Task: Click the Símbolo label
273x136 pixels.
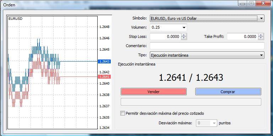Action: 139,18
